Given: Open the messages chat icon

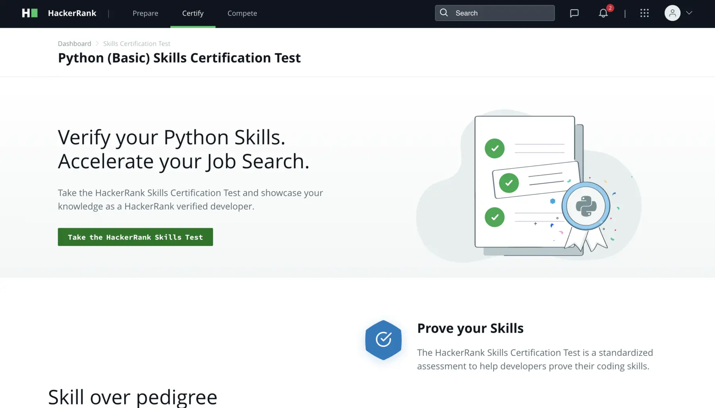Looking at the screenshot, I should [574, 13].
